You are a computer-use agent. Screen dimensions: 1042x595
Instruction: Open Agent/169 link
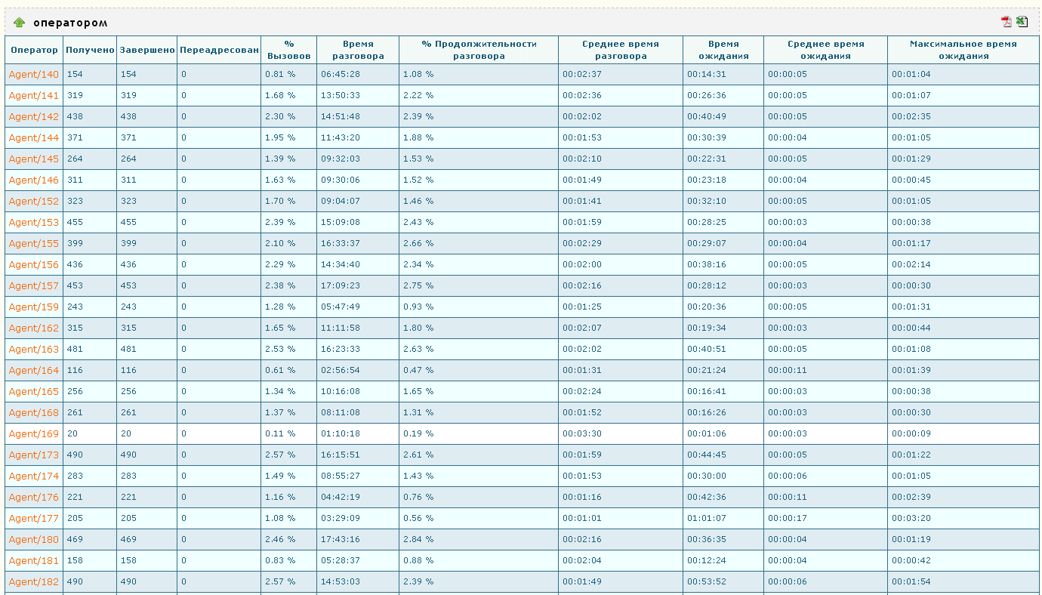tap(33, 433)
